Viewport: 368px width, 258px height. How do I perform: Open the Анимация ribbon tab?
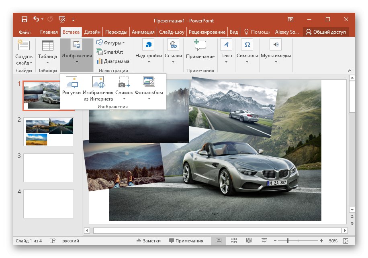click(143, 32)
